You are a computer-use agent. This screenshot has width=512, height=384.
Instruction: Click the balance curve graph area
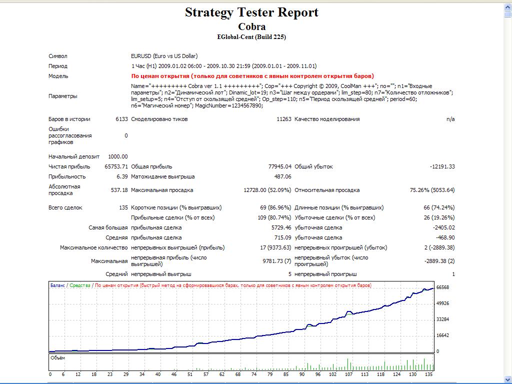coord(240,320)
